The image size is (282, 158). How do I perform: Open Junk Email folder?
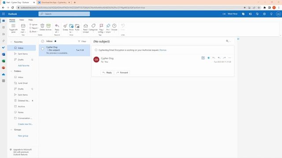pyautogui.click(x=22, y=83)
